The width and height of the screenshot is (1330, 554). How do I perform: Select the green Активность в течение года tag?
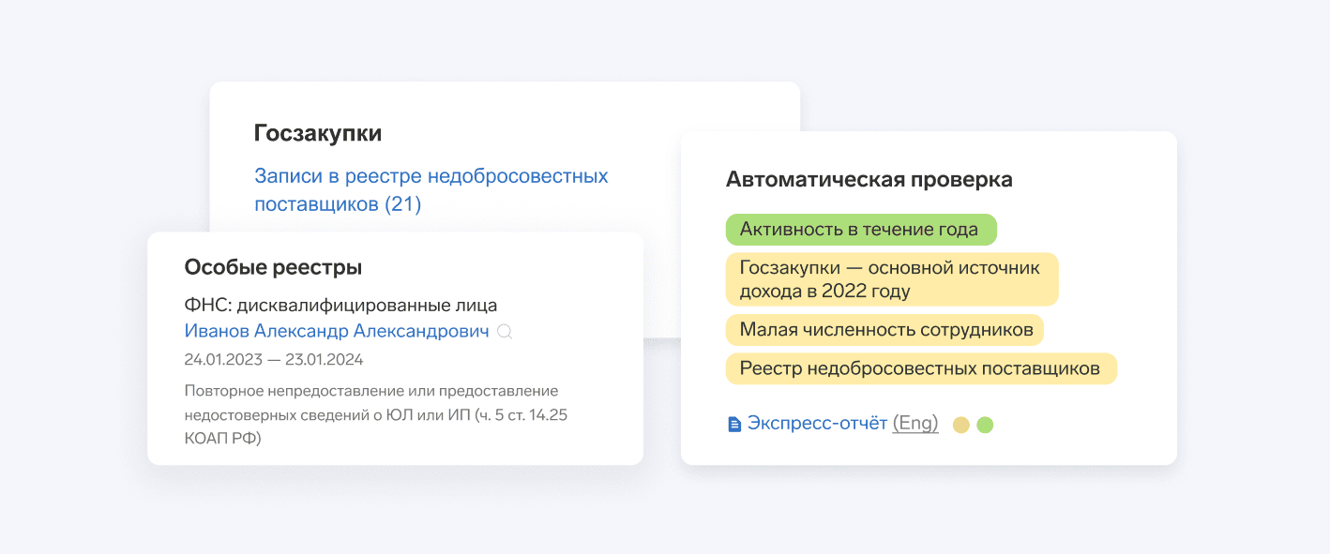[x=859, y=230]
